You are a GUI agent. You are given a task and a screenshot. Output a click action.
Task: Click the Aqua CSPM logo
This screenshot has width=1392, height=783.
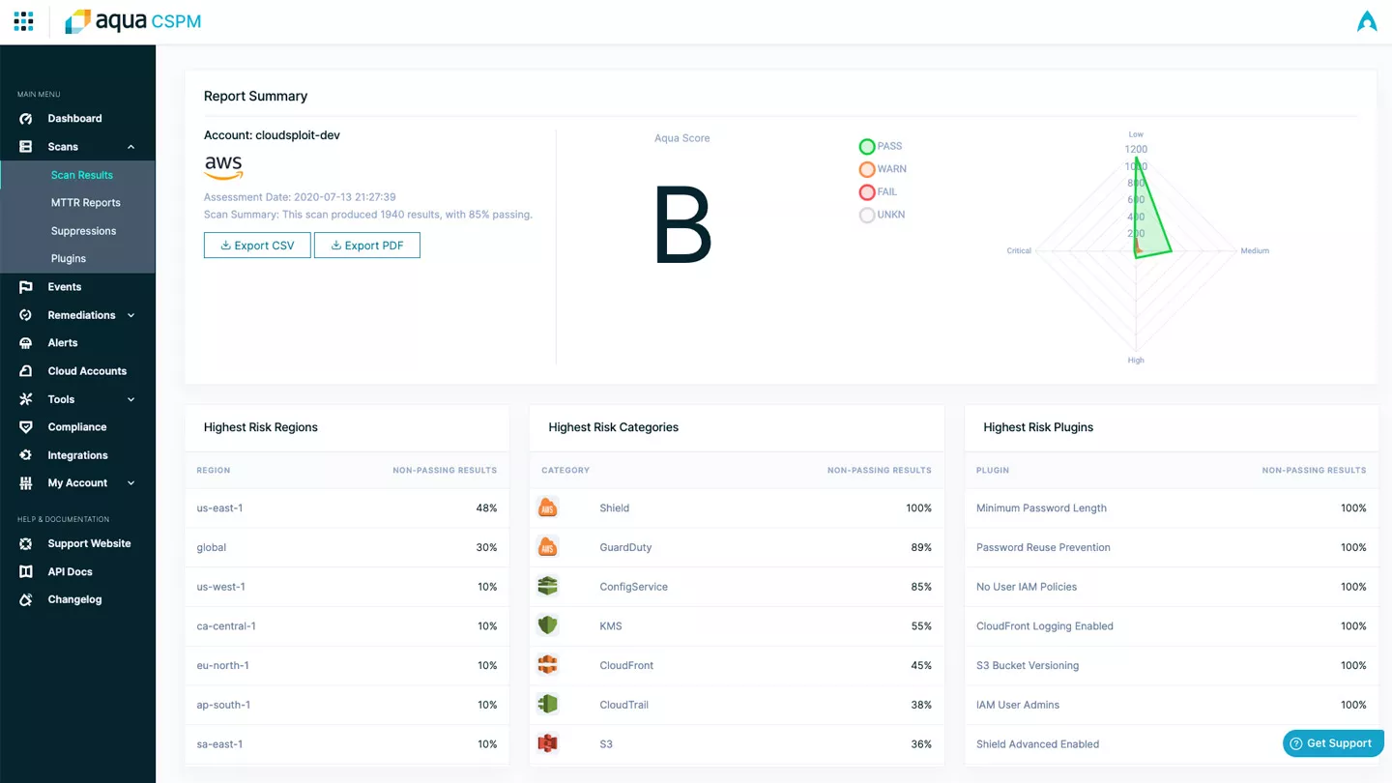[132, 20]
